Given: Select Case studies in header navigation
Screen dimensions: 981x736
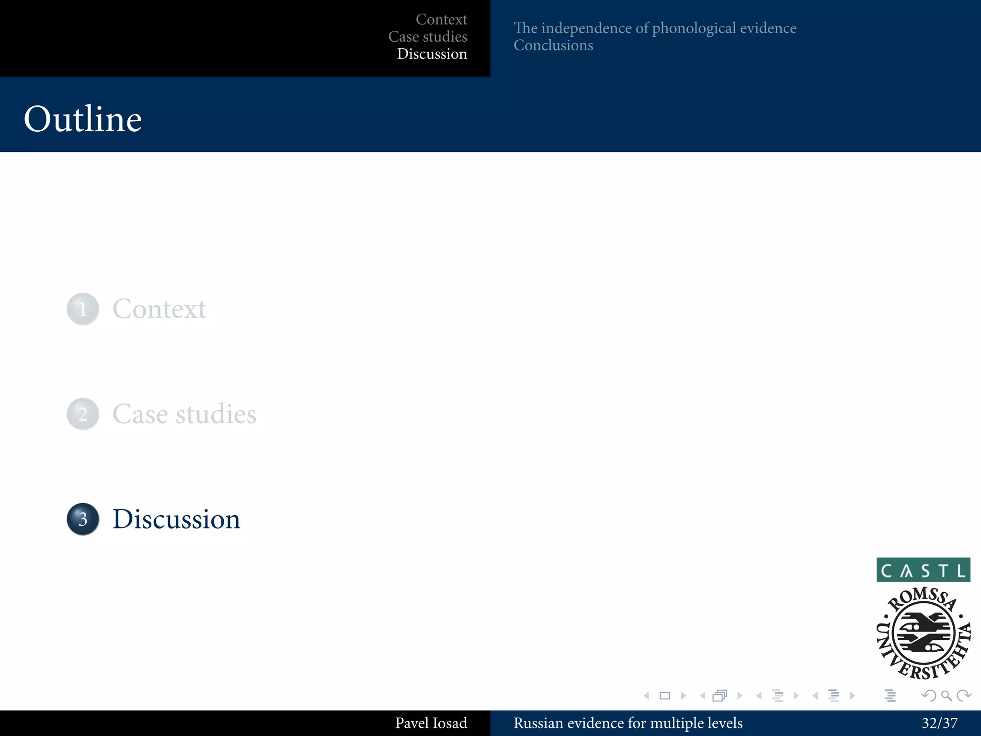Looking at the screenshot, I should [428, 36].
